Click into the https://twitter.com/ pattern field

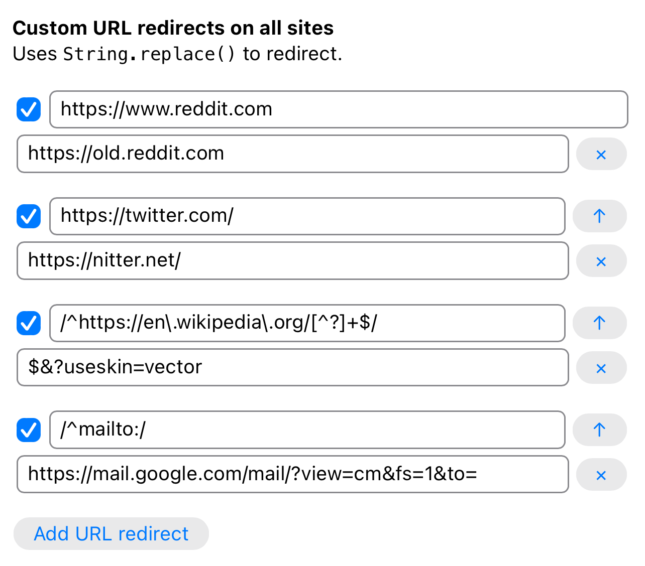click(307, 216)
